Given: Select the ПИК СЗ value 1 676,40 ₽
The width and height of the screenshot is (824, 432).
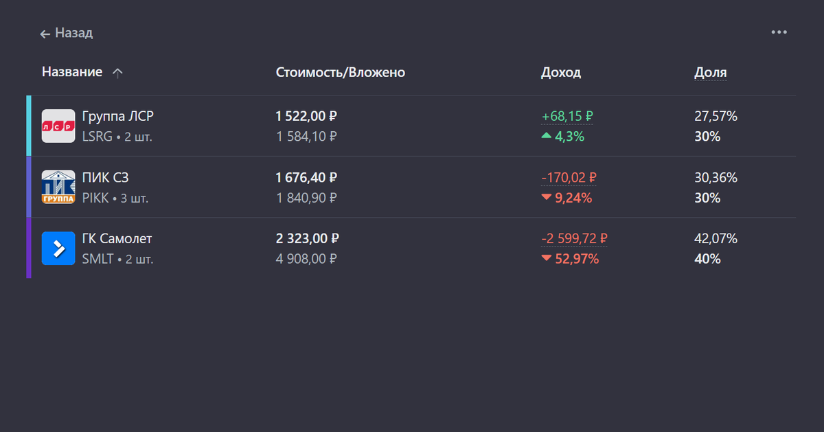Looking at the screenshot, I should coord(307,178).
